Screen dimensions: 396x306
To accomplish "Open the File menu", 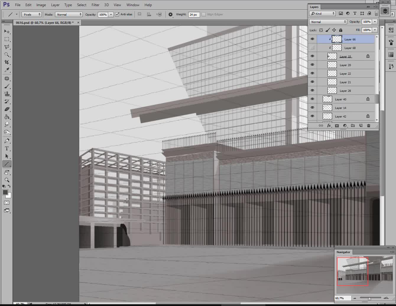I will coord(18,5).
